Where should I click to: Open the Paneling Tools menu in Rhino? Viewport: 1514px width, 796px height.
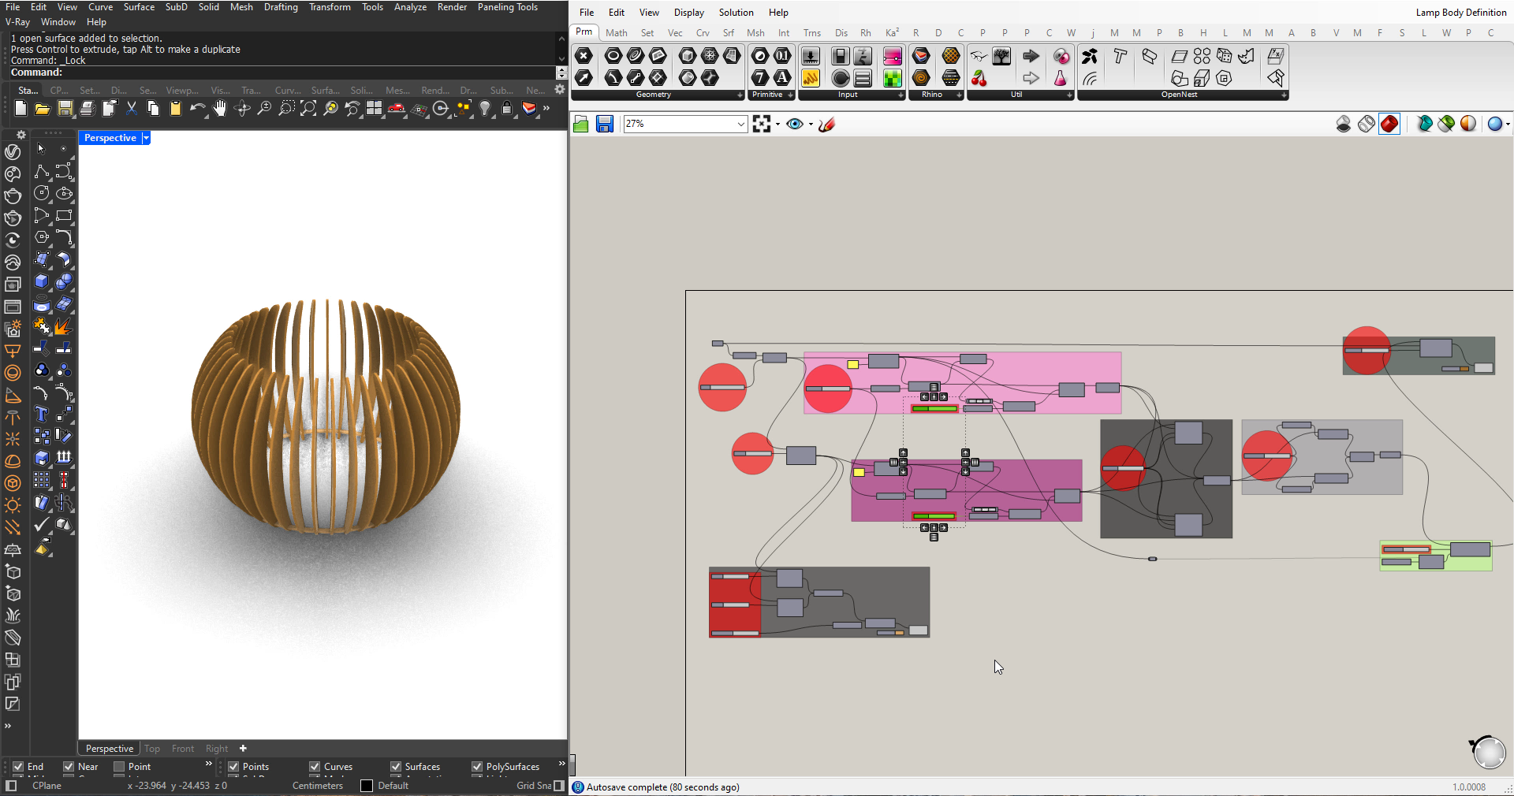click(508, 7)
